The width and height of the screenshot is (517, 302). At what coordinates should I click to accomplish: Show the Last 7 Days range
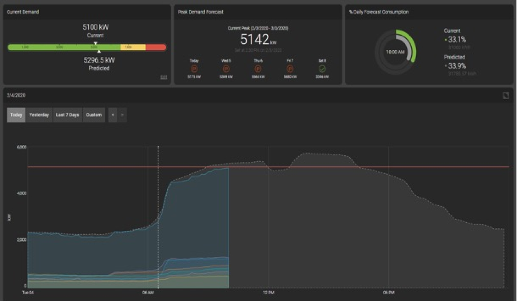tap(67, 115)
